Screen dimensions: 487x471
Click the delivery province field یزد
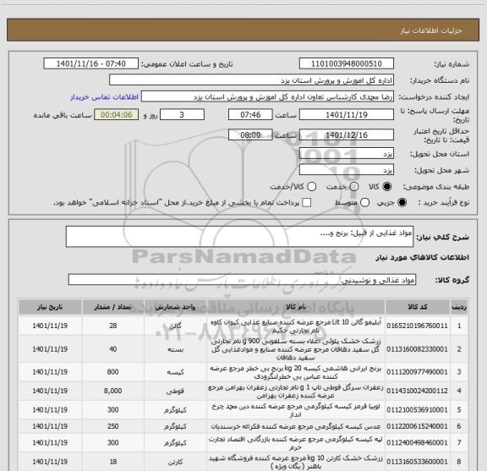[347, 154]
